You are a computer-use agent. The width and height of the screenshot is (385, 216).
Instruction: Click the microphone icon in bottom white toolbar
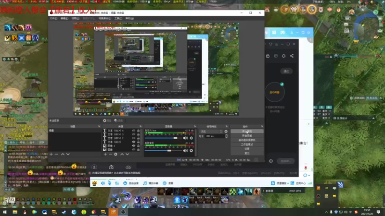coord(110,183)
